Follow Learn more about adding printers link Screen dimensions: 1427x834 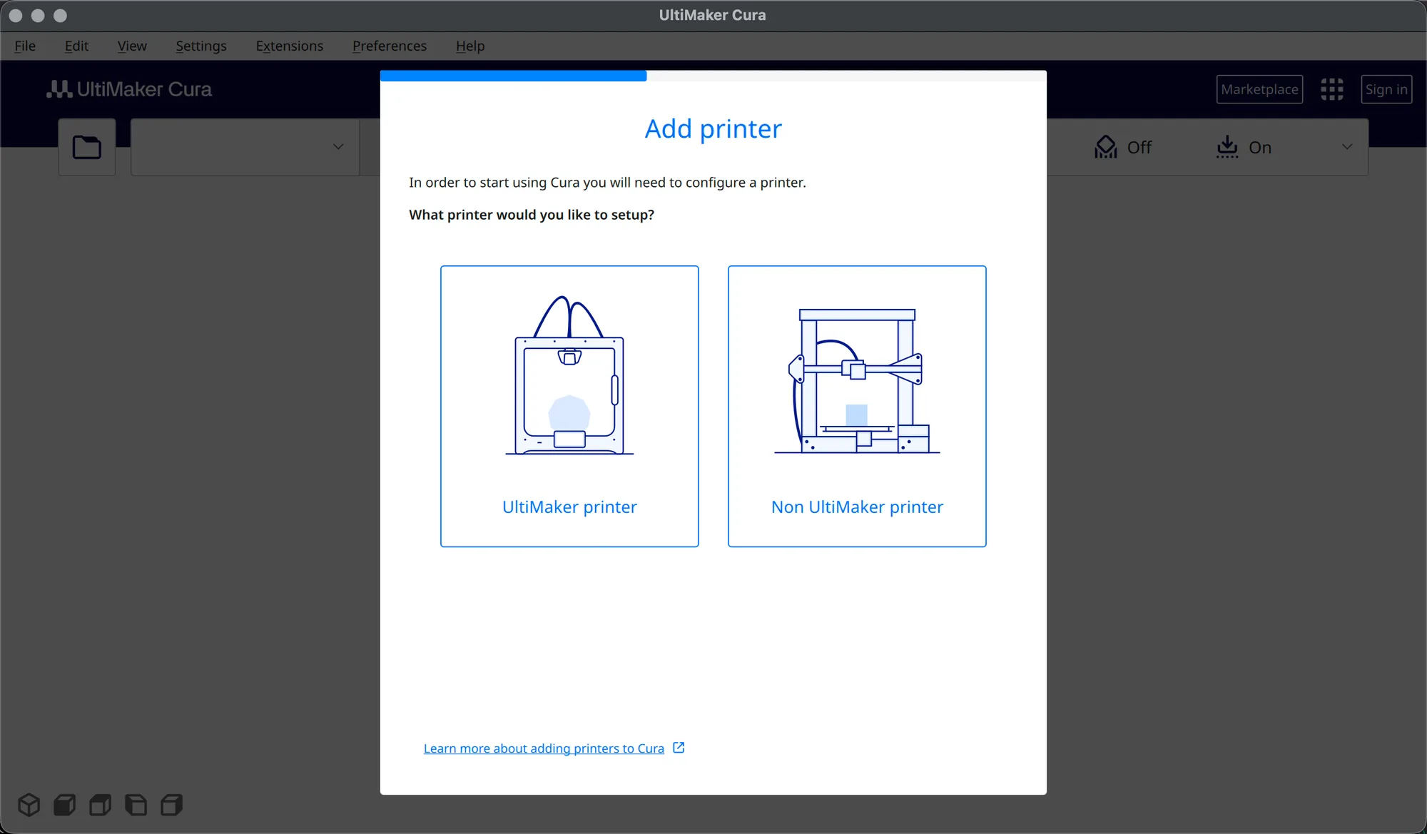click(x=544, y=748)
